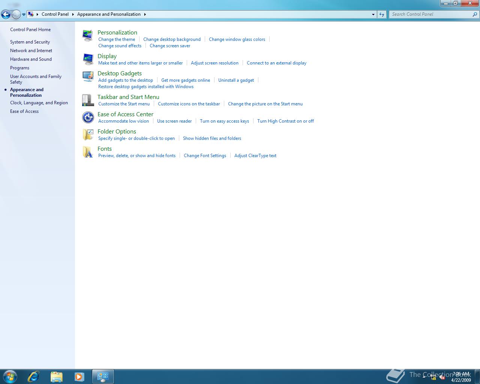This screenshot has width=480, height=384.
Task: Open Clock, Language, and Region
Action: point(39,103)
